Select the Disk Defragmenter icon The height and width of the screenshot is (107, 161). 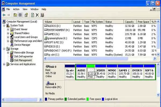(12, 56)
